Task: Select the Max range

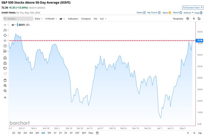Action: pyautogui.click(x=91, y=133)
